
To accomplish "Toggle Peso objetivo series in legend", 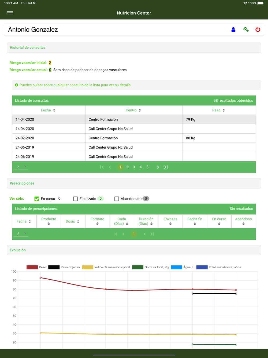I will click(x=64, y=267).
